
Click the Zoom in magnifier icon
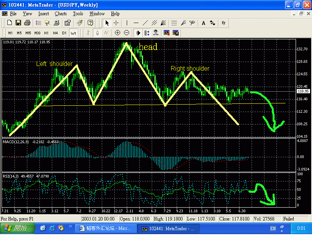[x=117, y=33]
